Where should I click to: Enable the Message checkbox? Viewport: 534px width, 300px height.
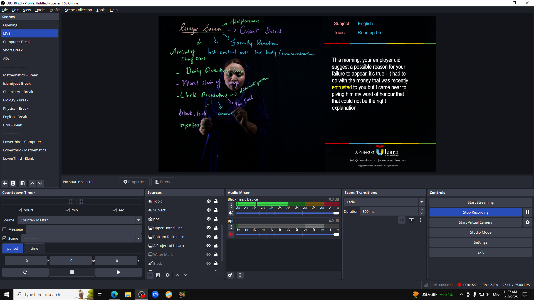click(x=4, y=229)
